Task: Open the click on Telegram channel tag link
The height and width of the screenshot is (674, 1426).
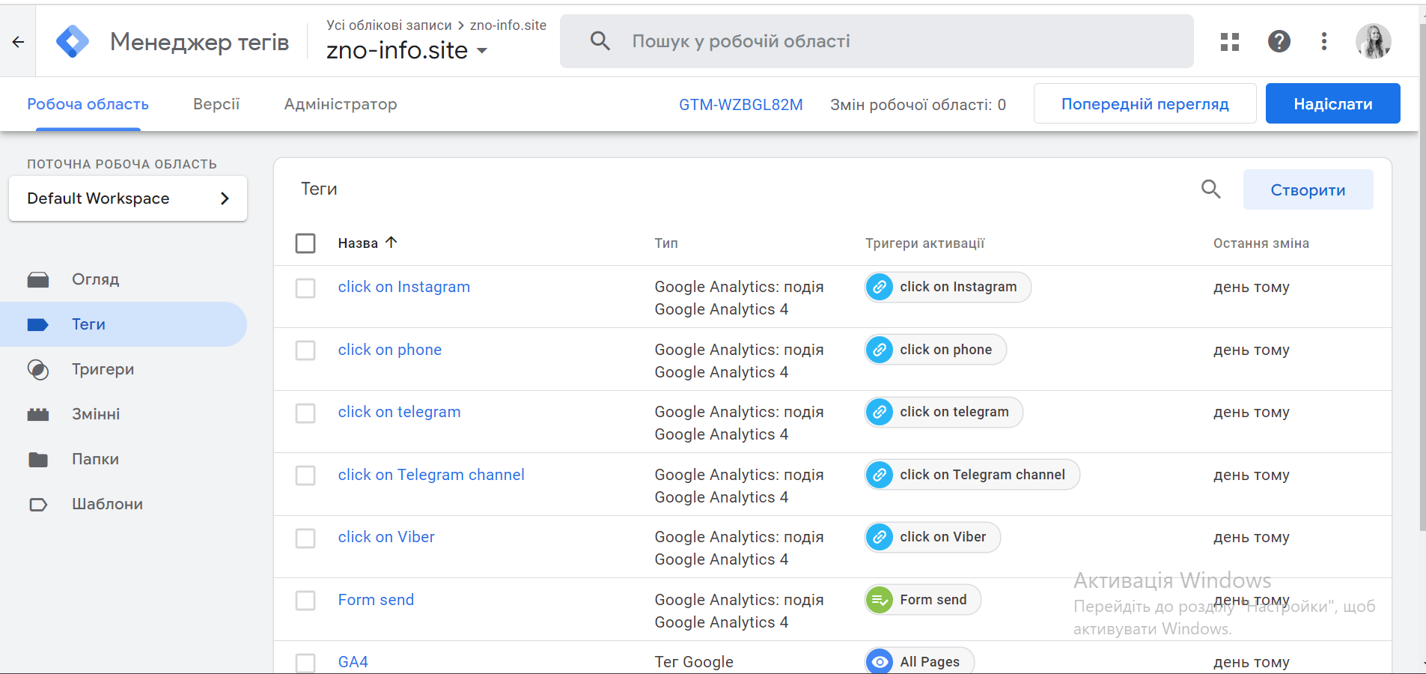Action: coord(431,475)
